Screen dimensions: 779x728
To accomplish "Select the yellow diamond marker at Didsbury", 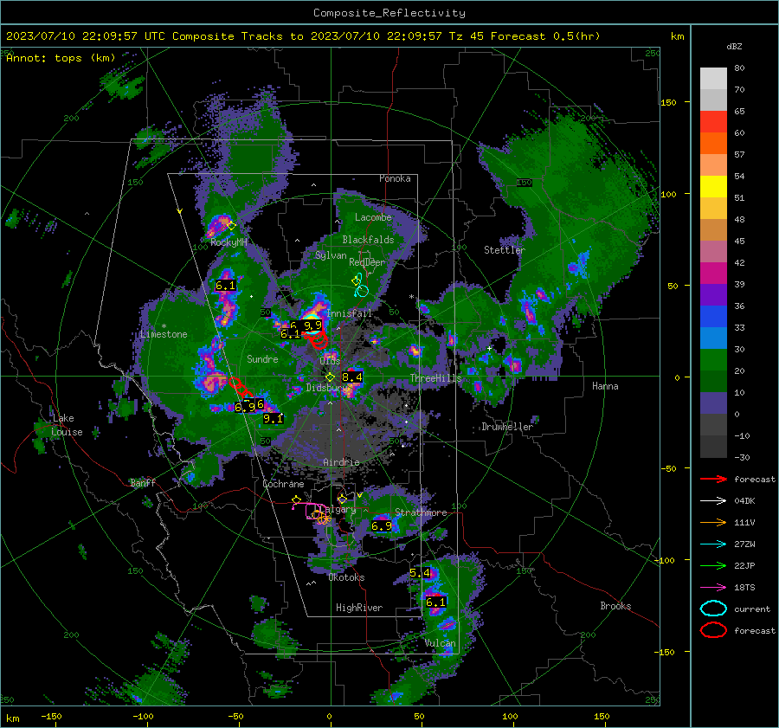I will pos(330,377).
